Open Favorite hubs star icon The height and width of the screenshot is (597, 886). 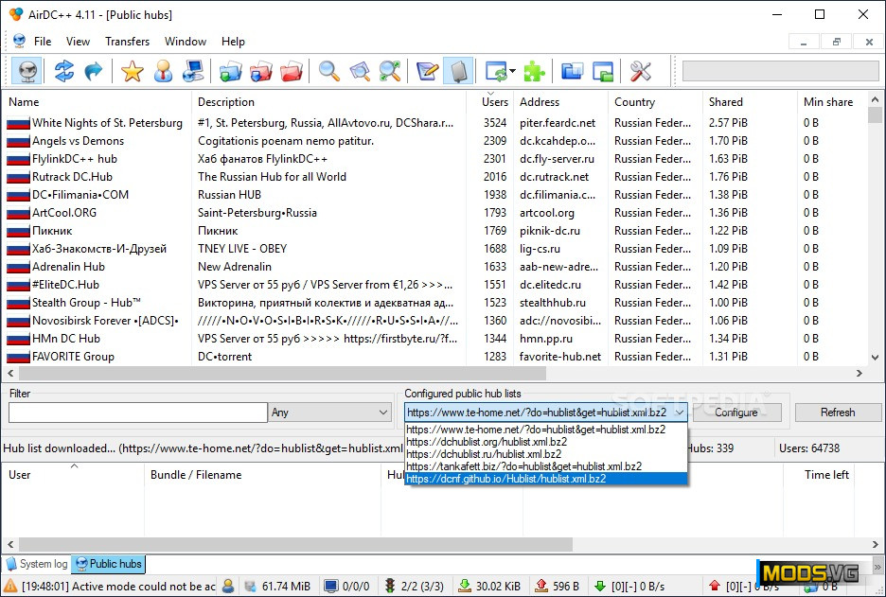tap(132, 71)
